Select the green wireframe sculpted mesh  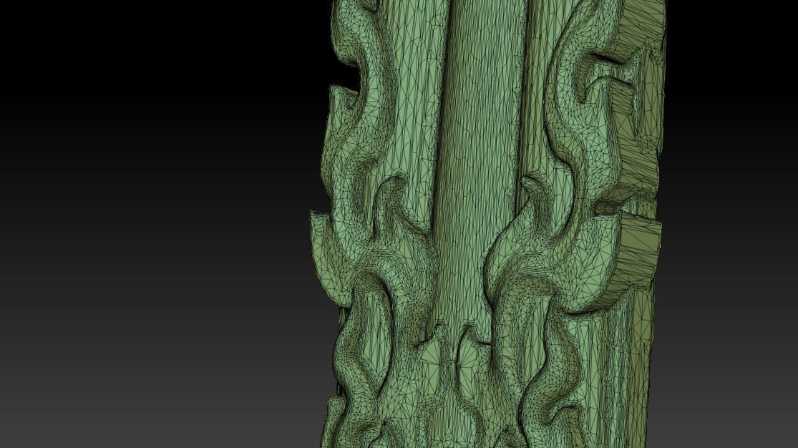click(x=487, y=224)
